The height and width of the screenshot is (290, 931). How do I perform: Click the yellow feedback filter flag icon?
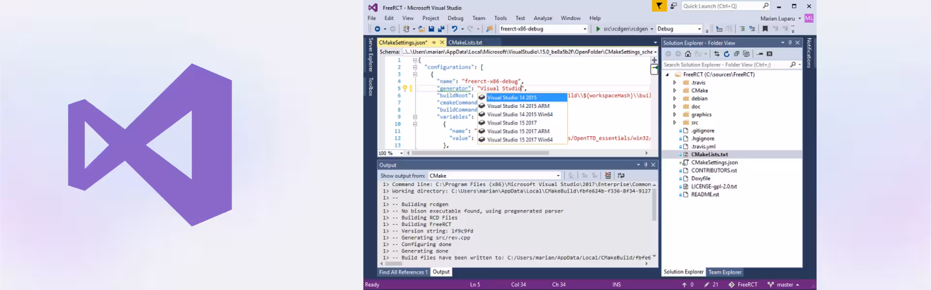(x=659, y=6)
